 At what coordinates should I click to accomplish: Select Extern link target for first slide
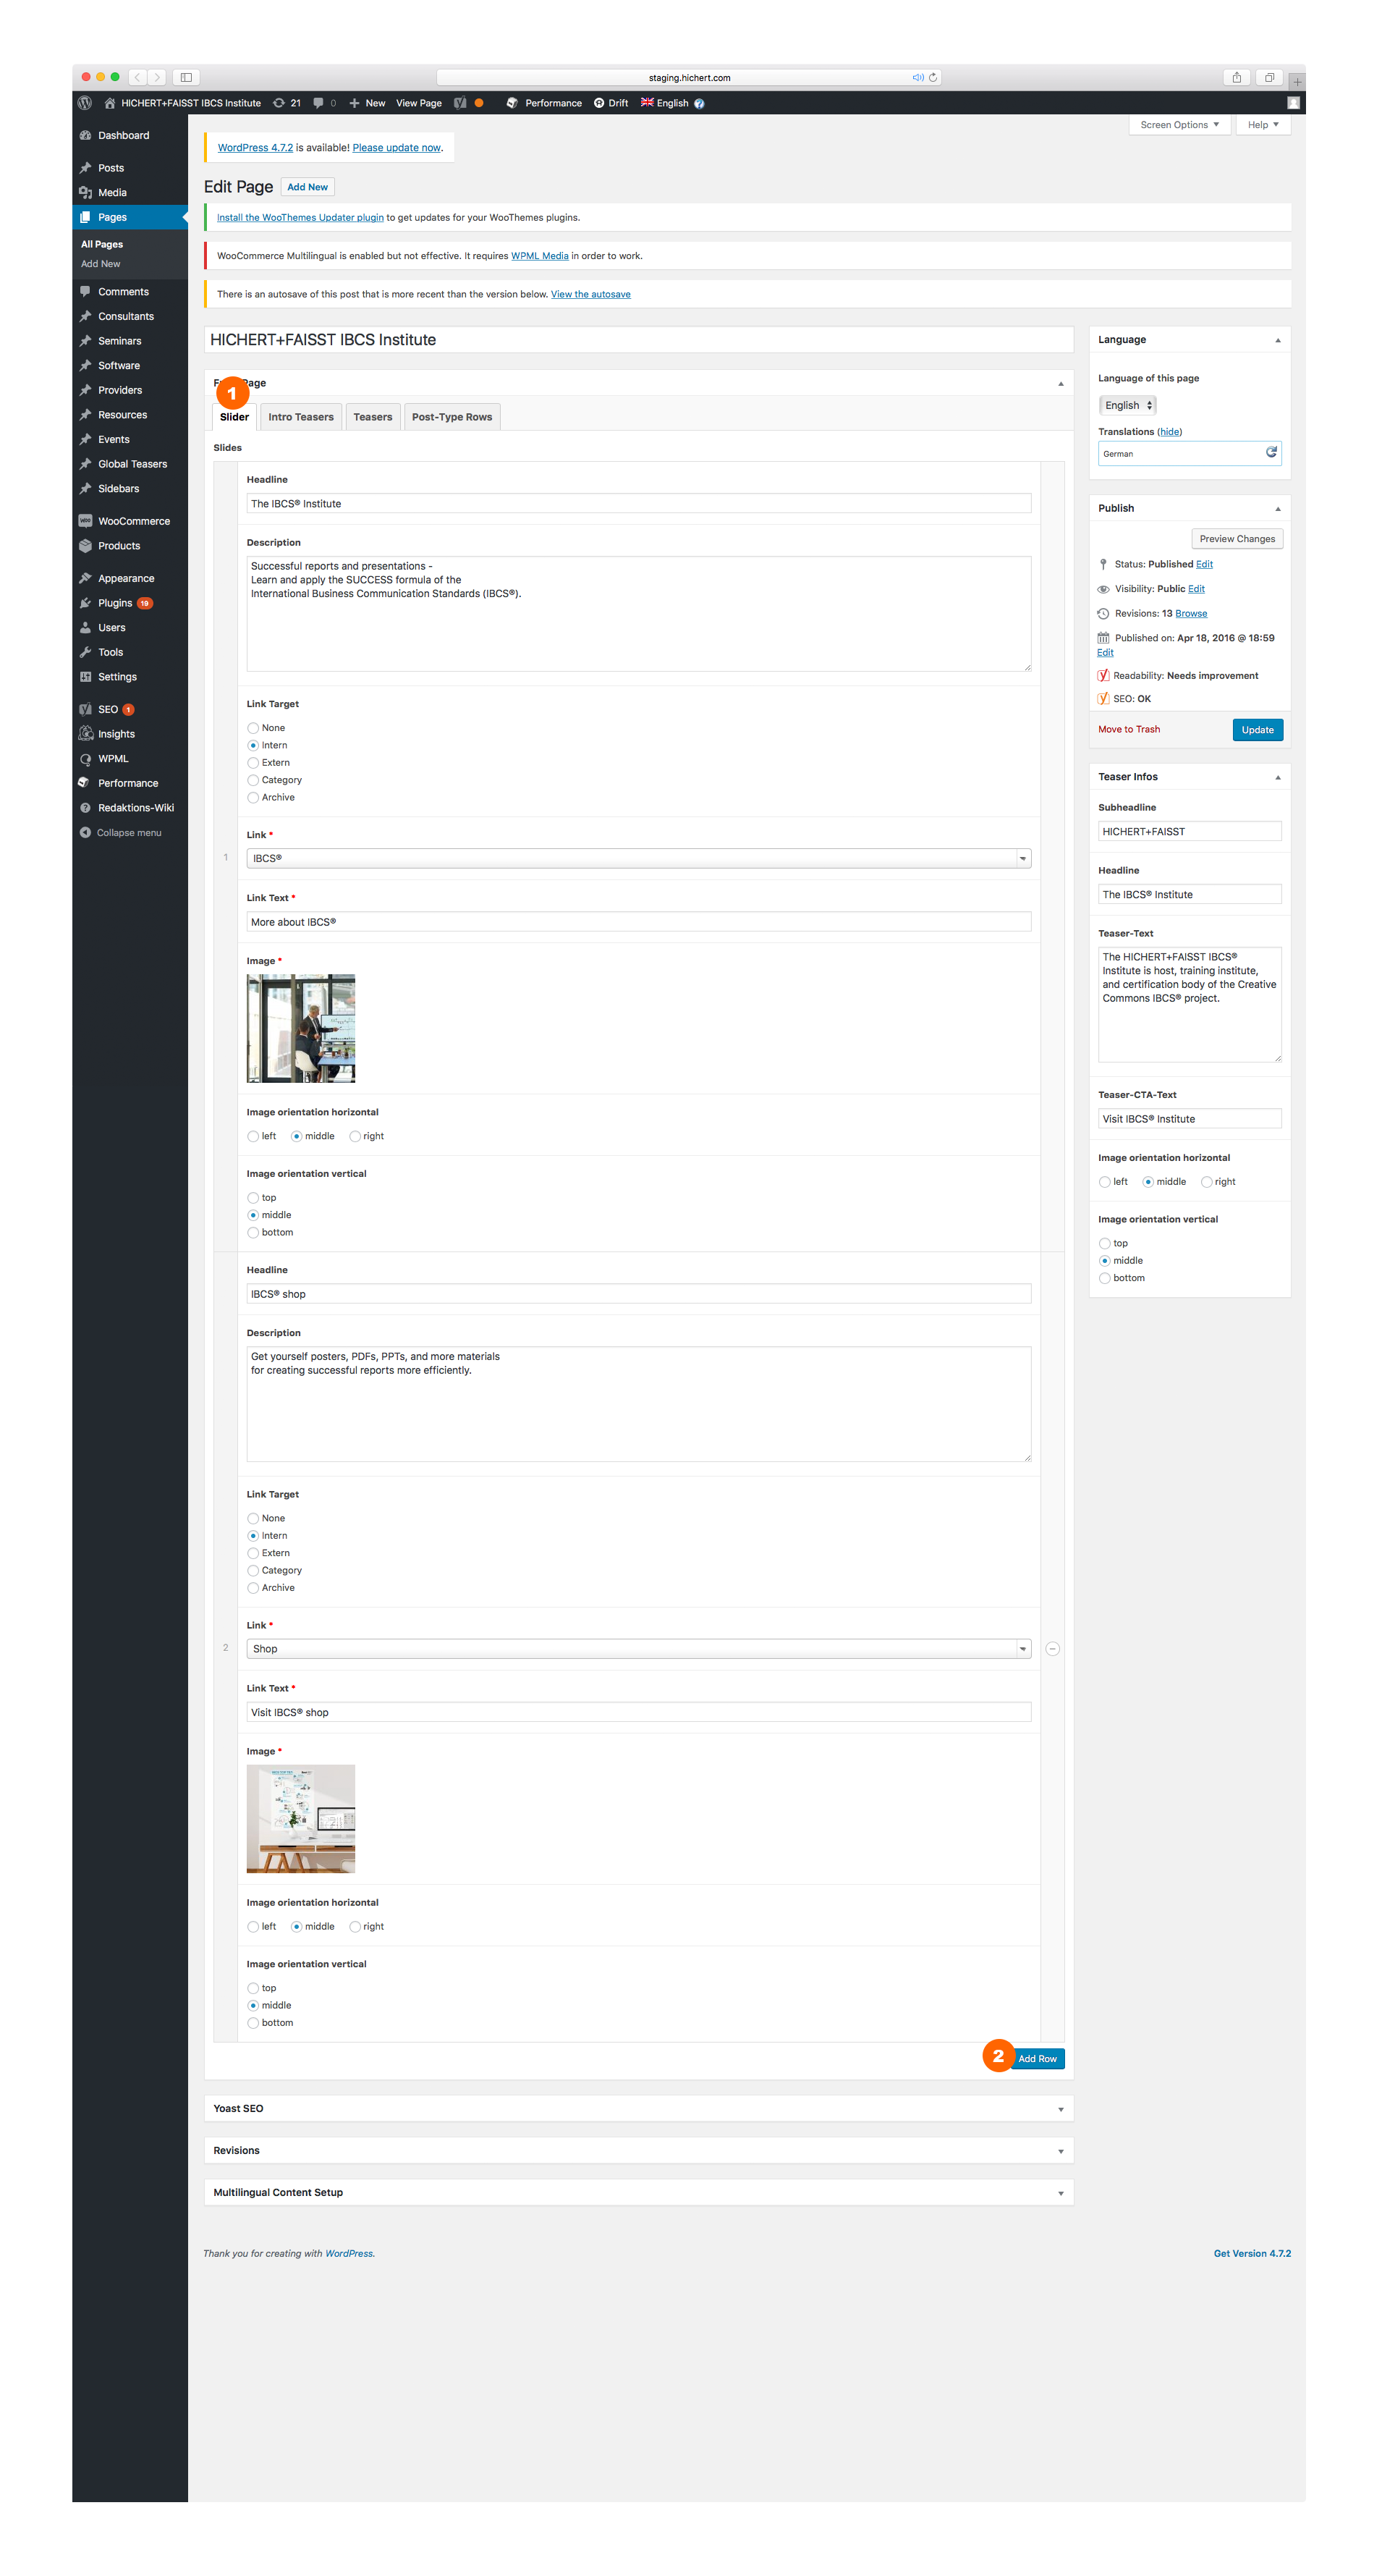coord(253,763)
